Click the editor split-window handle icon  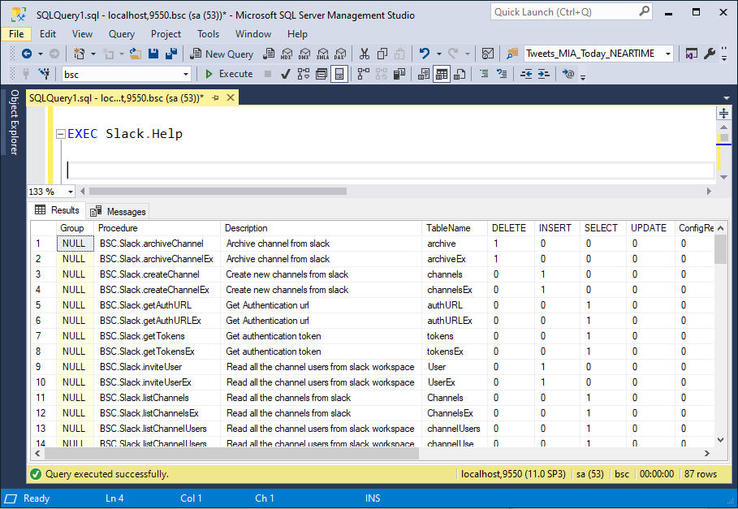pos(723,113)
